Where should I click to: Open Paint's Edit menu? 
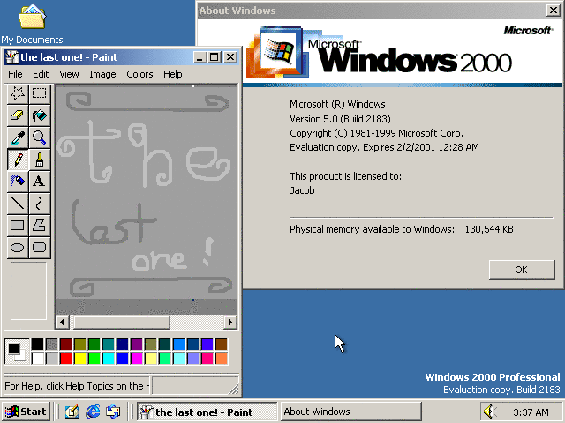tap(41, 74)
